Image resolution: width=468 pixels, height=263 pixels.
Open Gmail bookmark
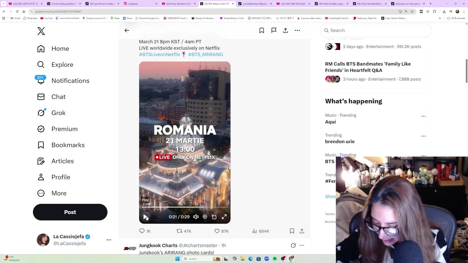16,18
